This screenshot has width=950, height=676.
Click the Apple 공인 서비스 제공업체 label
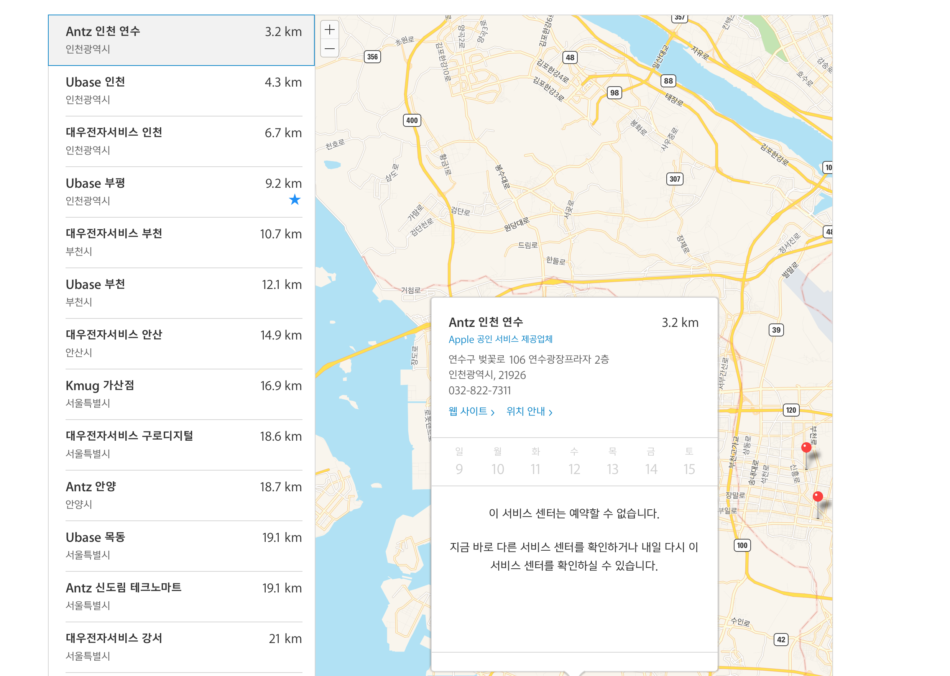click(x=500, y=339)
